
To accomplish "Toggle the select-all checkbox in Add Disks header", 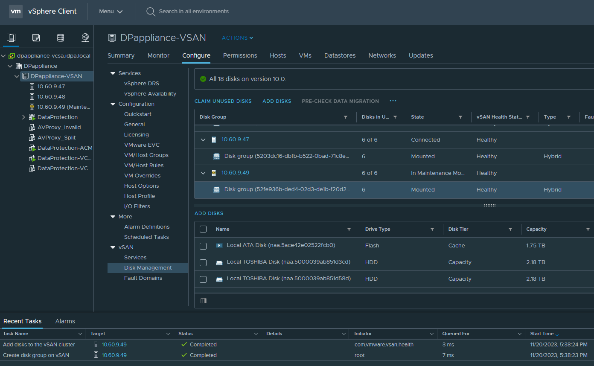I will click(203, 229).
